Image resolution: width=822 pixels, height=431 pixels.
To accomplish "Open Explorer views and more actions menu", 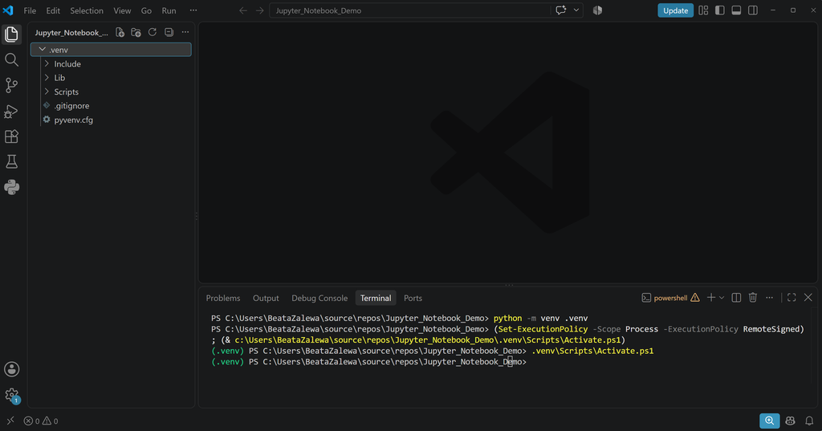I will click(185, 33).
